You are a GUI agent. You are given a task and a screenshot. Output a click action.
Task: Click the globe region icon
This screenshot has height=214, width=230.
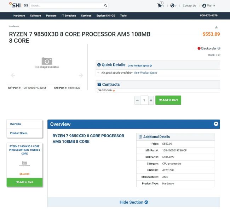coord(172,6)
